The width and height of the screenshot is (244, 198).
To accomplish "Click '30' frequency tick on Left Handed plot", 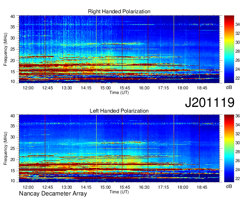I will (x=13, y=137).
